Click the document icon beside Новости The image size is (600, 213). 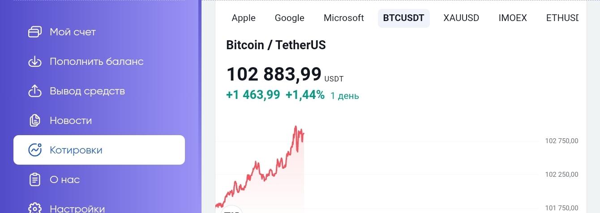[35, 121]
